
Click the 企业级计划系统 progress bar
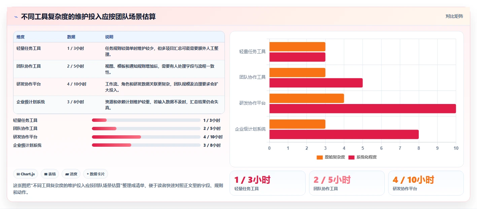click(x=146, y=145)
